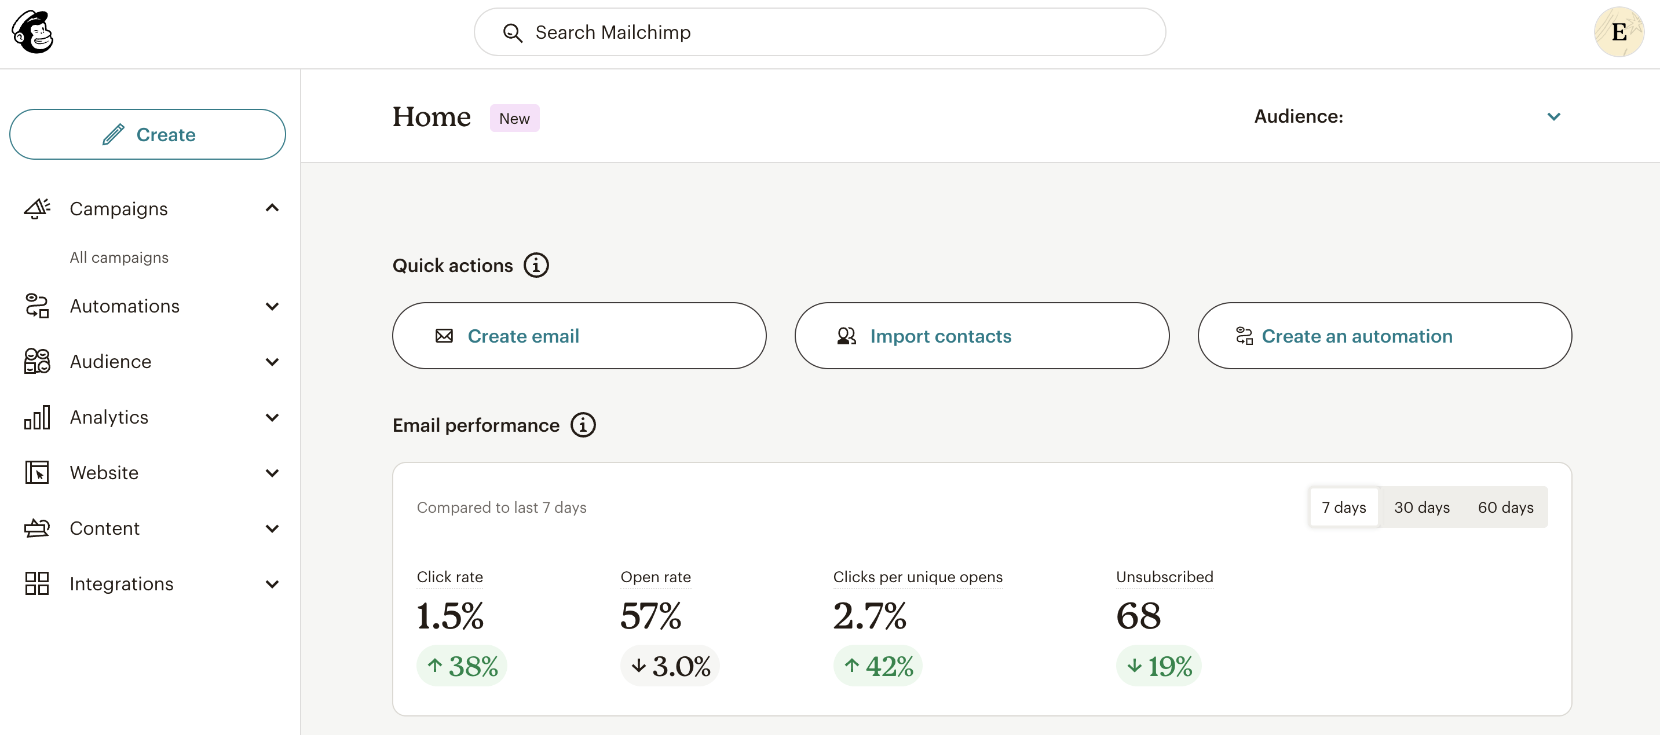1660x735 pixels.
Task: Open the Analytics menu label
Action: click(109, 417)
